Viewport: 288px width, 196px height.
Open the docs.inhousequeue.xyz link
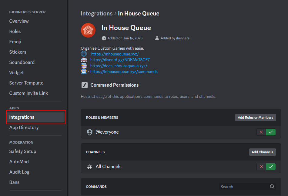click(x=119, y=66)
